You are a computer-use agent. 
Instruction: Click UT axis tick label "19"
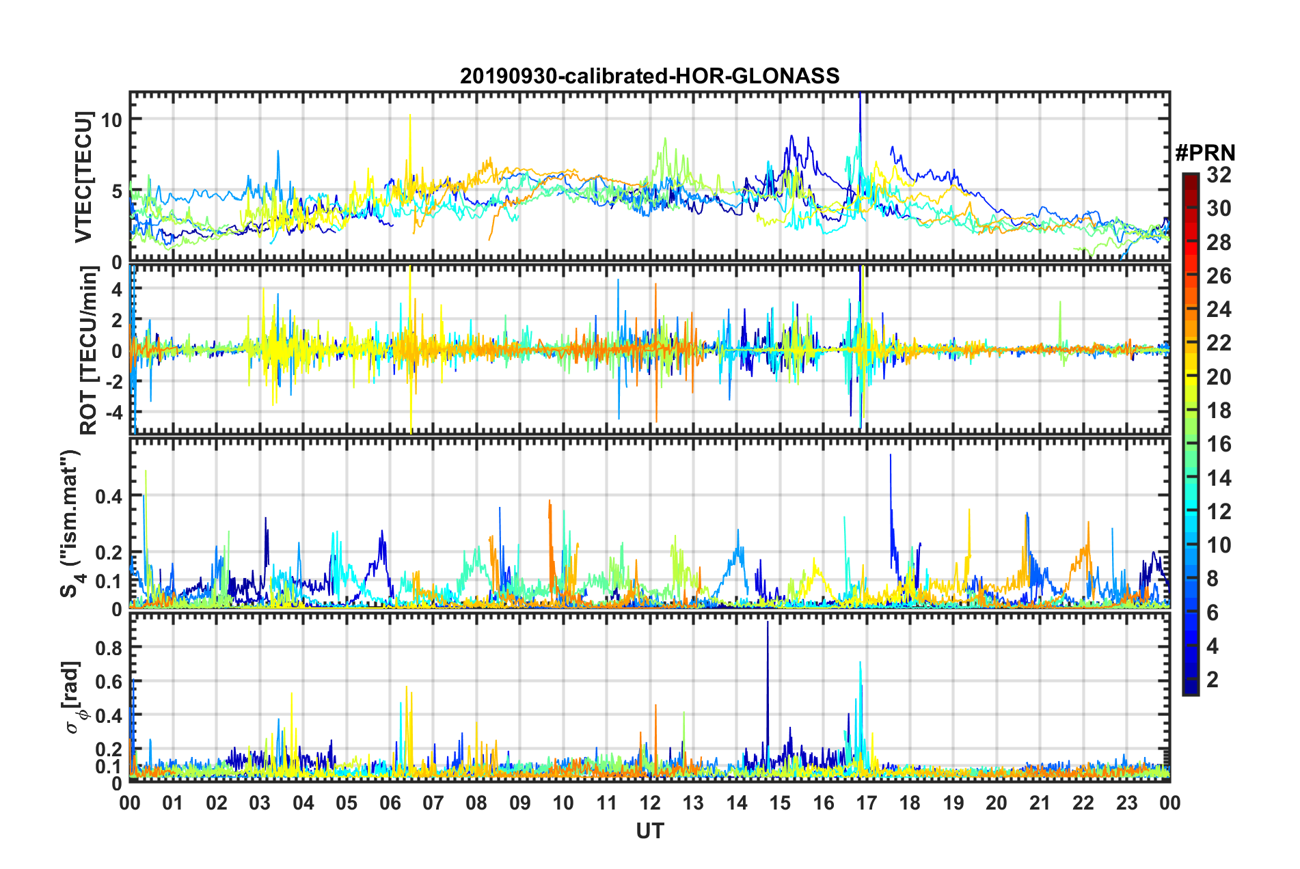[x=953, y=803]
